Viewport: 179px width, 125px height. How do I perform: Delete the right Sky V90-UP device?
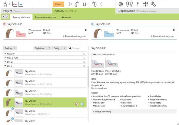pos(86,30)
